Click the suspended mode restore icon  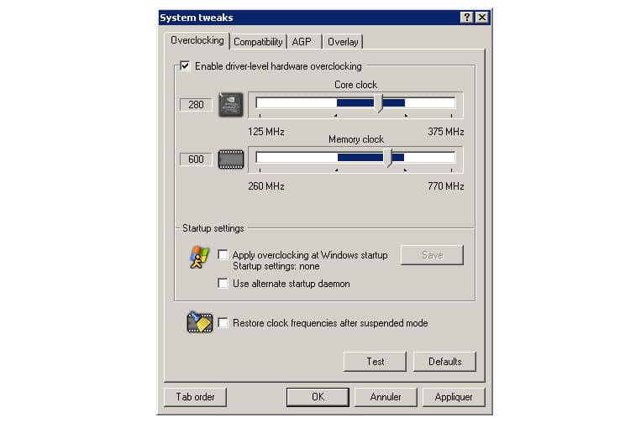pos(199,322)
